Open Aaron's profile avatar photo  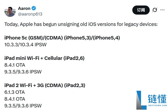click(x=10, y=12)
